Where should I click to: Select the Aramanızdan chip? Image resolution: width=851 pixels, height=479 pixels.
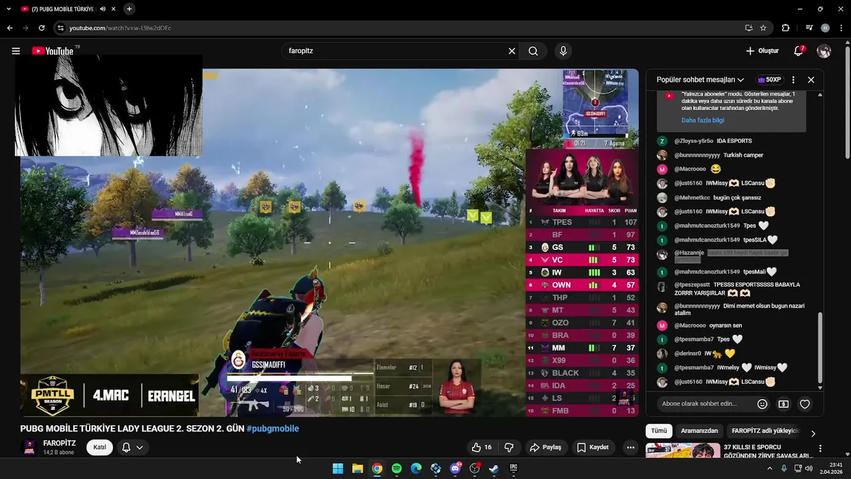(699, 430)
